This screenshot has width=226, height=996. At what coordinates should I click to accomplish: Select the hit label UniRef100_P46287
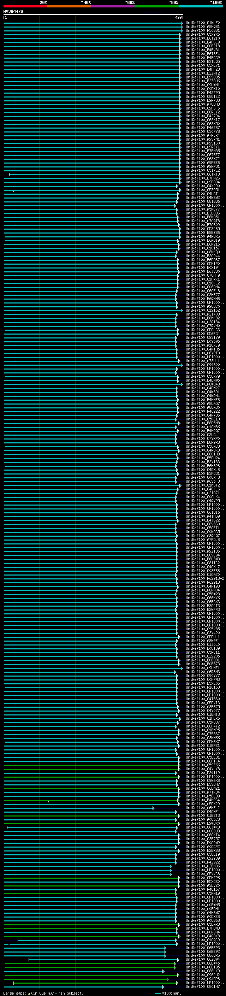(x=203, y=128)
